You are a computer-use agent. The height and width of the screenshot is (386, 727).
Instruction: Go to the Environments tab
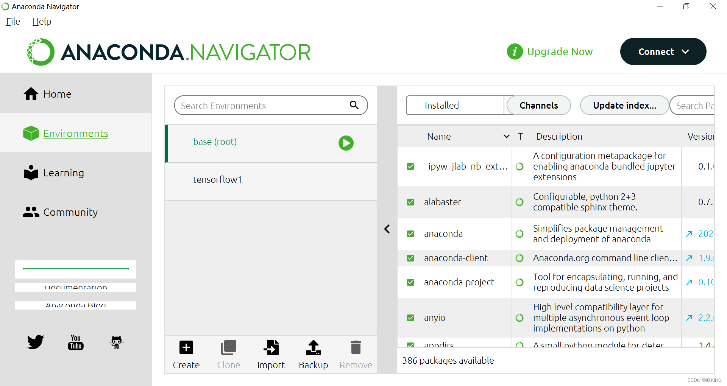[x=76, y=133]
